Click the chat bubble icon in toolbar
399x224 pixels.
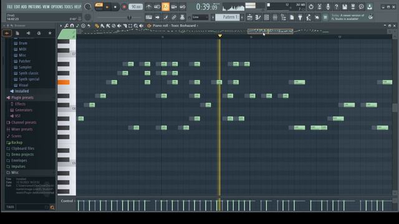click(x=362, y=7)
